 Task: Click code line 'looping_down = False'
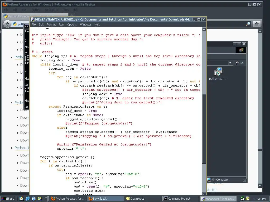coord(70,69)
